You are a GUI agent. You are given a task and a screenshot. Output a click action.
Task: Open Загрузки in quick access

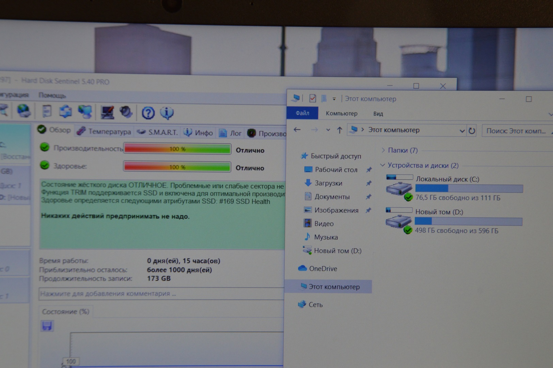point(328,183)
